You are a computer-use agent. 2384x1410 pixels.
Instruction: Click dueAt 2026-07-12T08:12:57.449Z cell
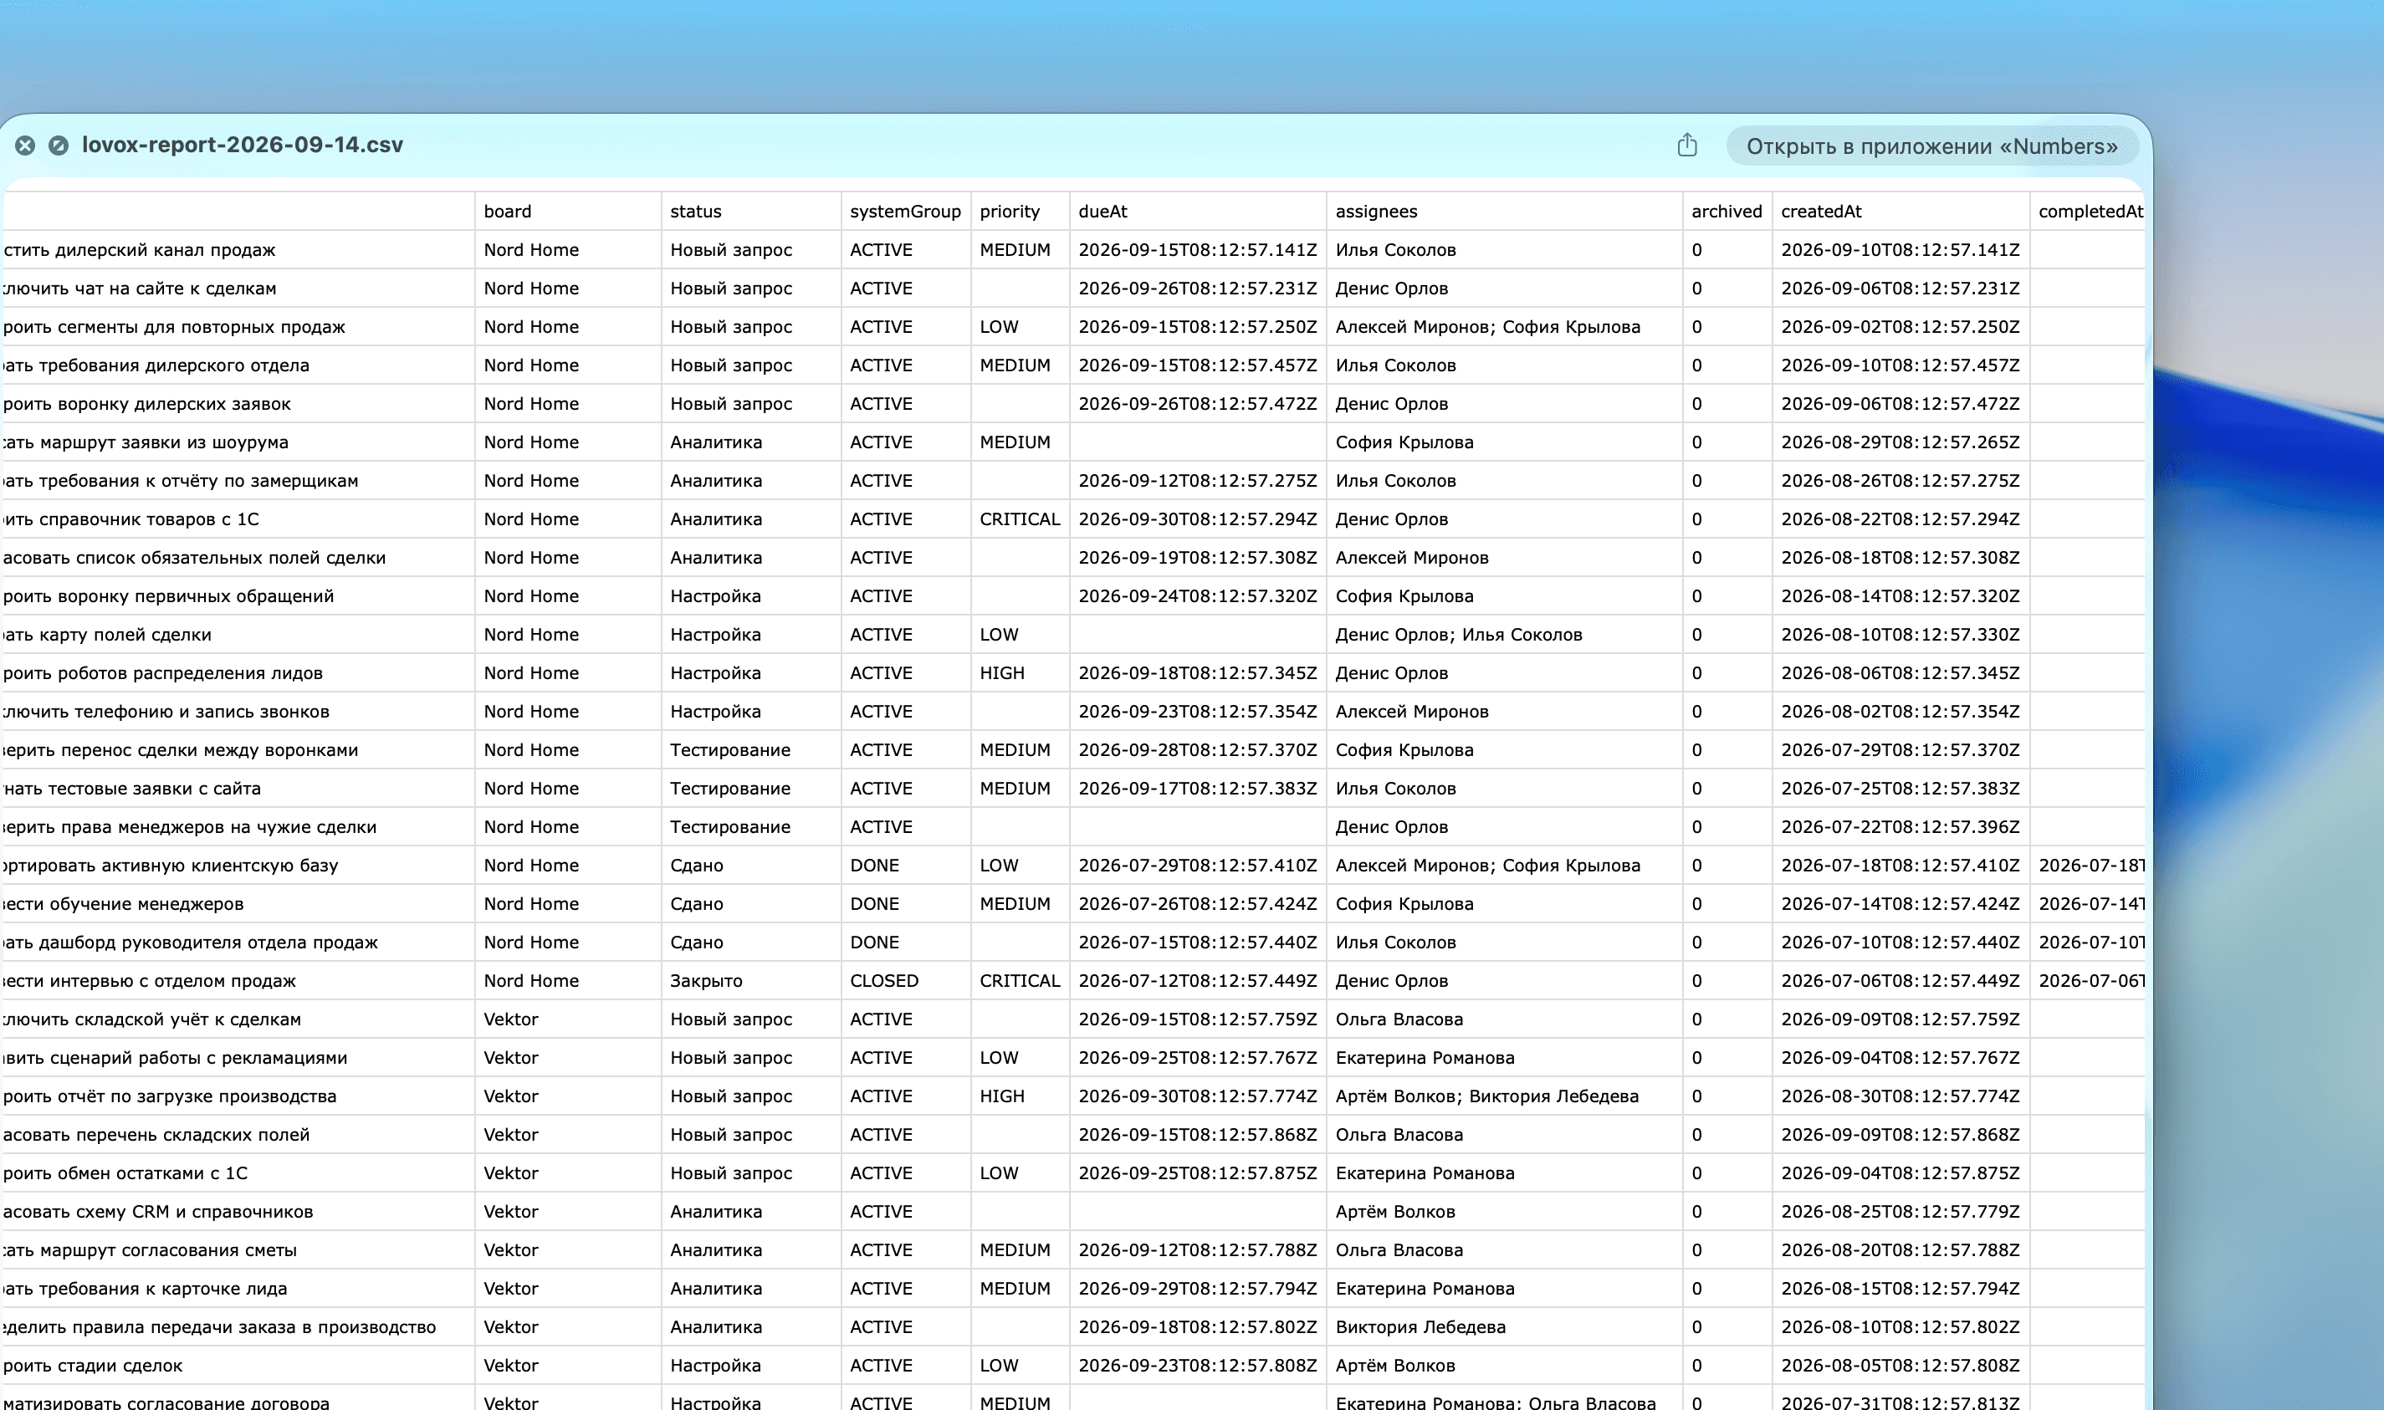(x=1197, y=980)
